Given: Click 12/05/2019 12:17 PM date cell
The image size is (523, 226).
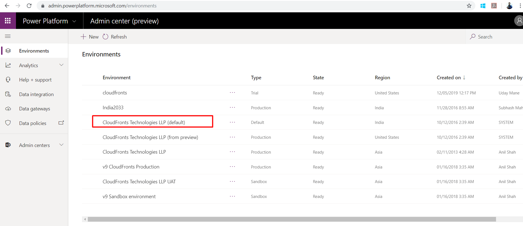Looking at the screenshot, I should pos(456,93).
